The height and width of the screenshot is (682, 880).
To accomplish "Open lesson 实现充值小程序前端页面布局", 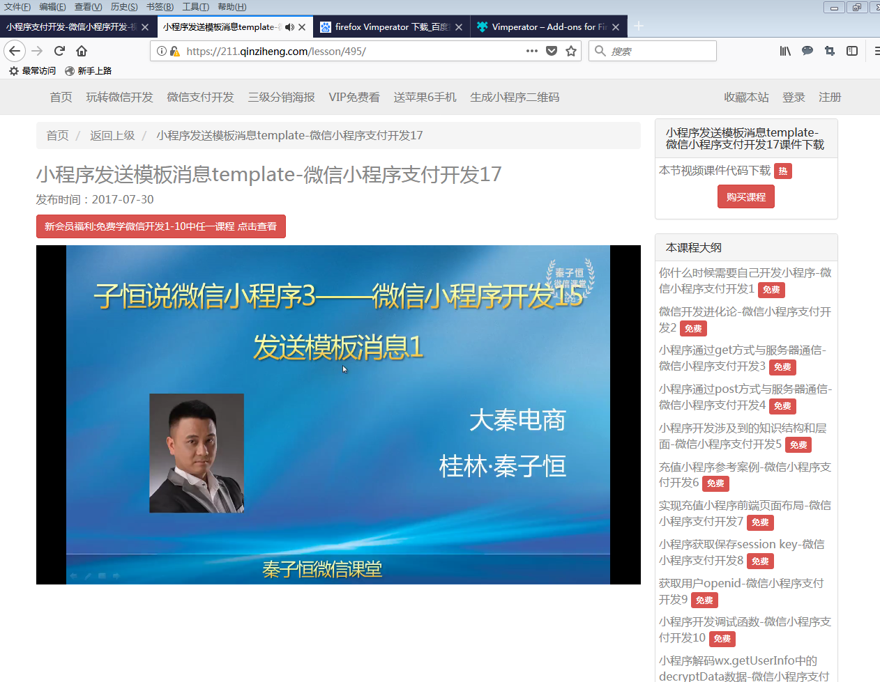I will point(745,513).
